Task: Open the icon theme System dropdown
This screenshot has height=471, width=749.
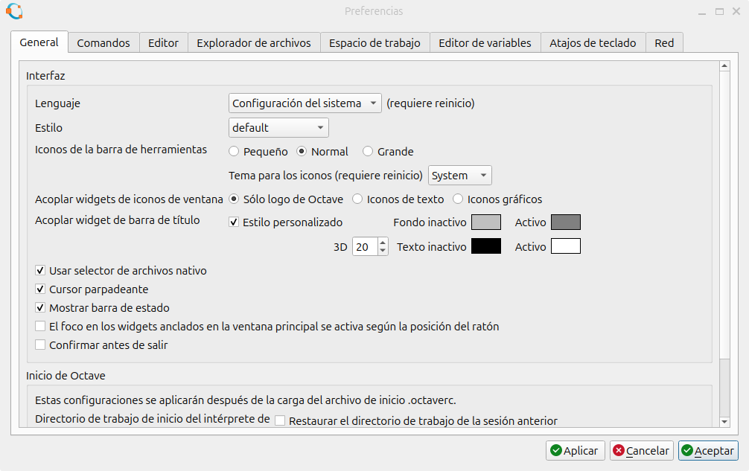Action: pos(460,176)
